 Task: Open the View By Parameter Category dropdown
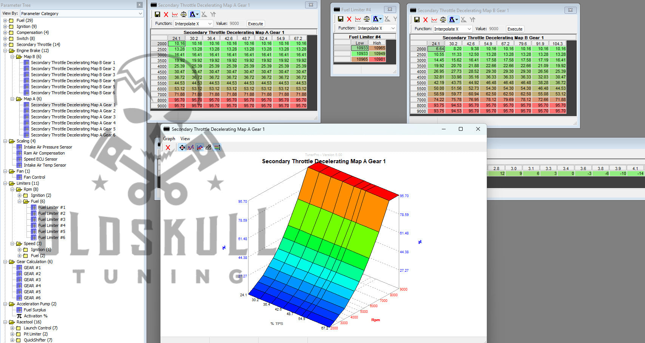[82, 14]
